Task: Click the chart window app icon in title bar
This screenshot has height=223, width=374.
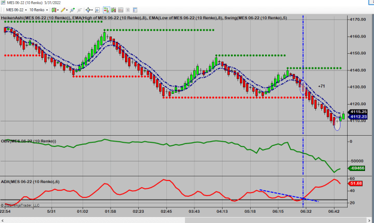Action: [x=2, y=2]
